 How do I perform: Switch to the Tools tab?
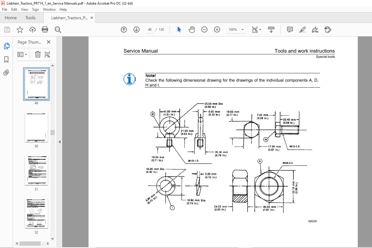(30, 18)
